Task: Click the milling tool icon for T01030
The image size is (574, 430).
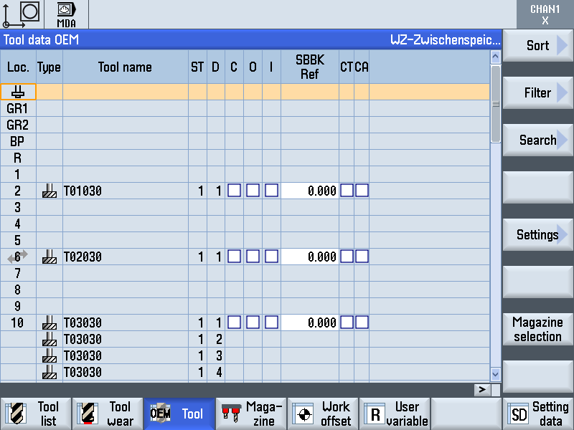Action: [49, 191]
